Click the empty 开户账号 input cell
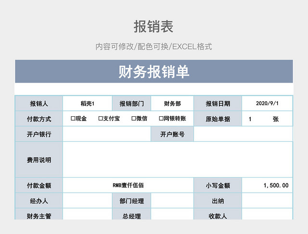This screenshot has width=308, height=234. pyautogui.click(x=243, y=134)
